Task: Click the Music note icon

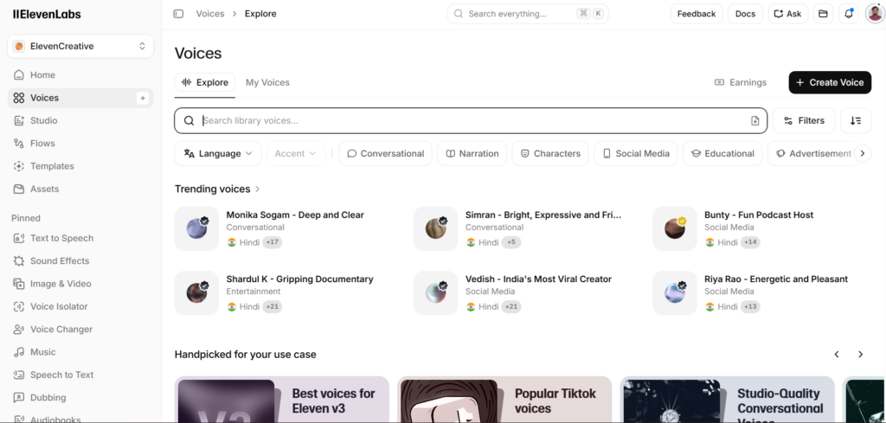Action: point(19,352)
